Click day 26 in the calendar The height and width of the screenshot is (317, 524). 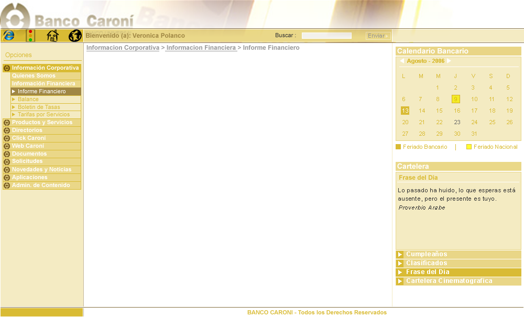(509, 122)
